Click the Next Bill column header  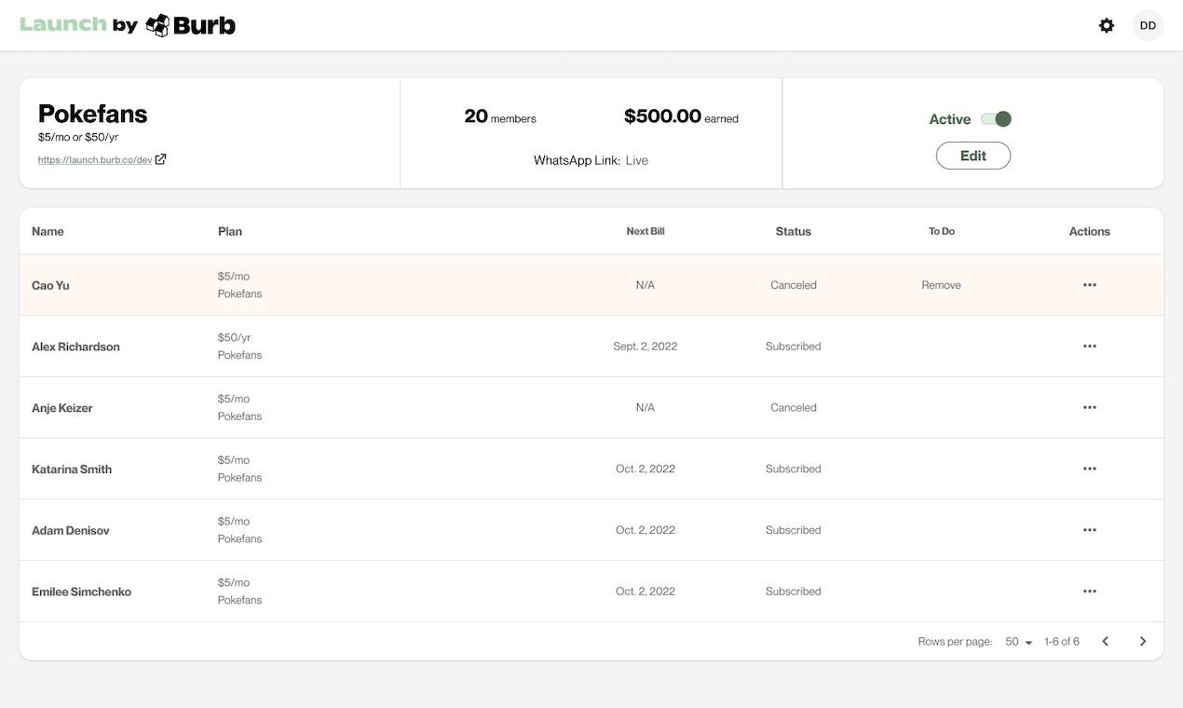[646, 231]
